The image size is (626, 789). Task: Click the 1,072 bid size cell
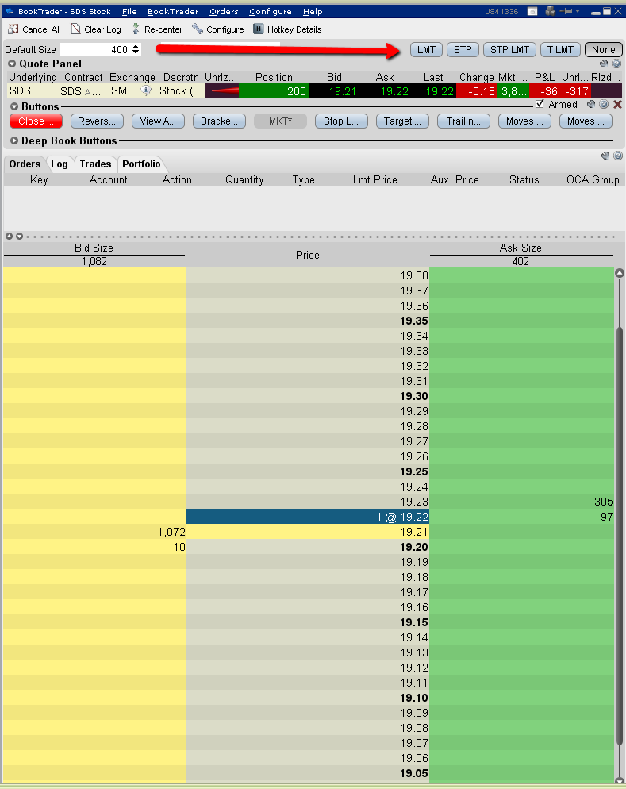94,532
